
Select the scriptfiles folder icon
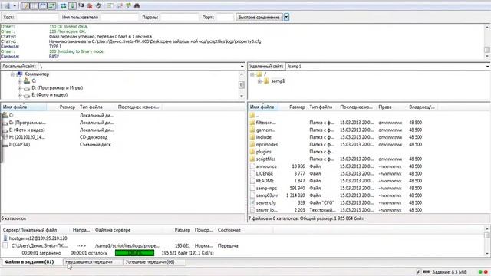(252, 159)
